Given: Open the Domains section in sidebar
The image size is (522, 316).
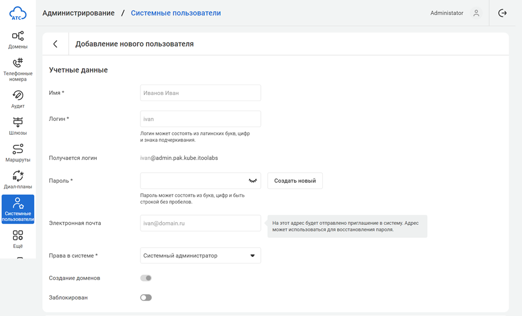Looking at the screenshot, I should click(x=18, y=40).
